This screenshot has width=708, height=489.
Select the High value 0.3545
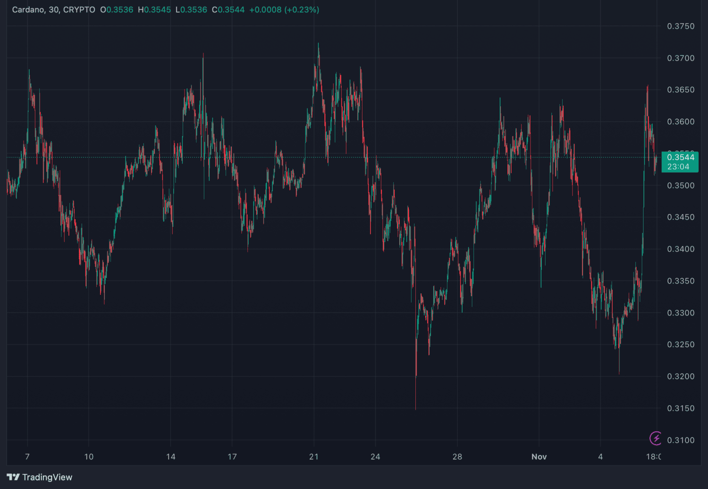(x=157, y=10)
